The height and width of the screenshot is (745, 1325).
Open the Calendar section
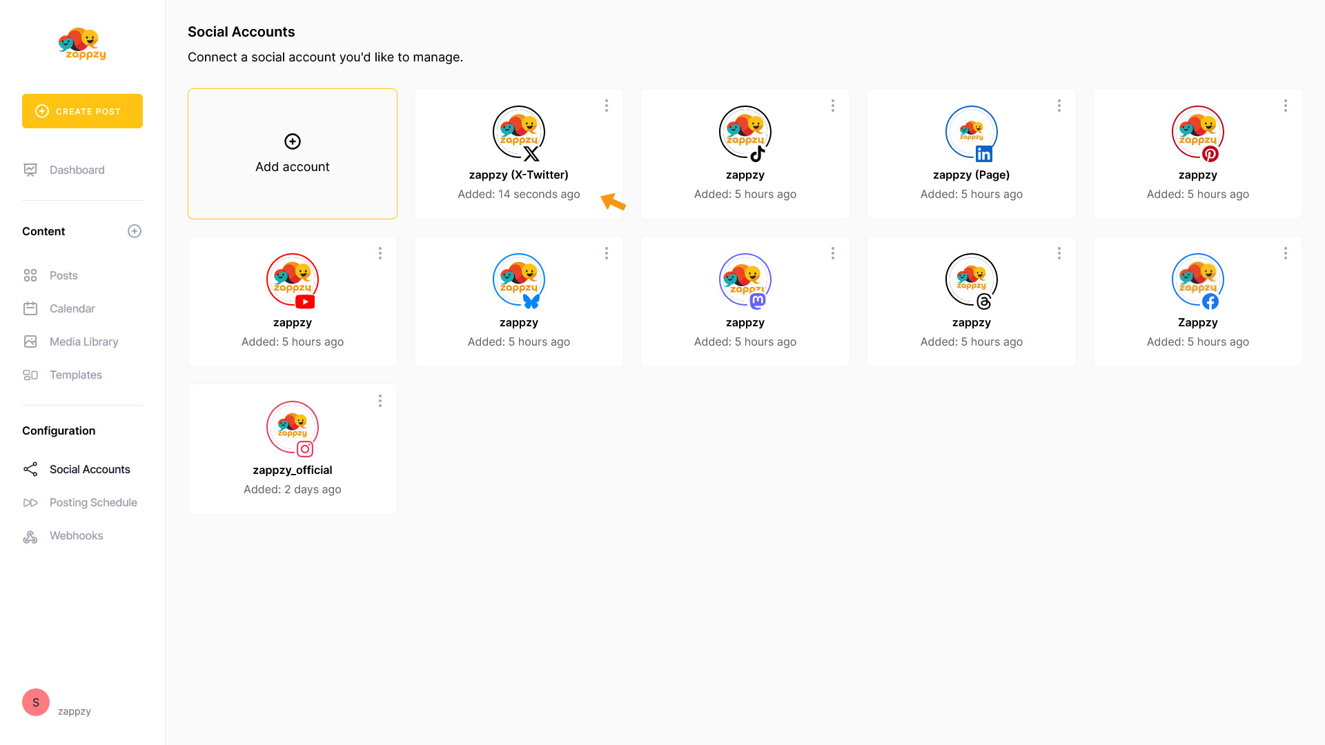point(72,308)
